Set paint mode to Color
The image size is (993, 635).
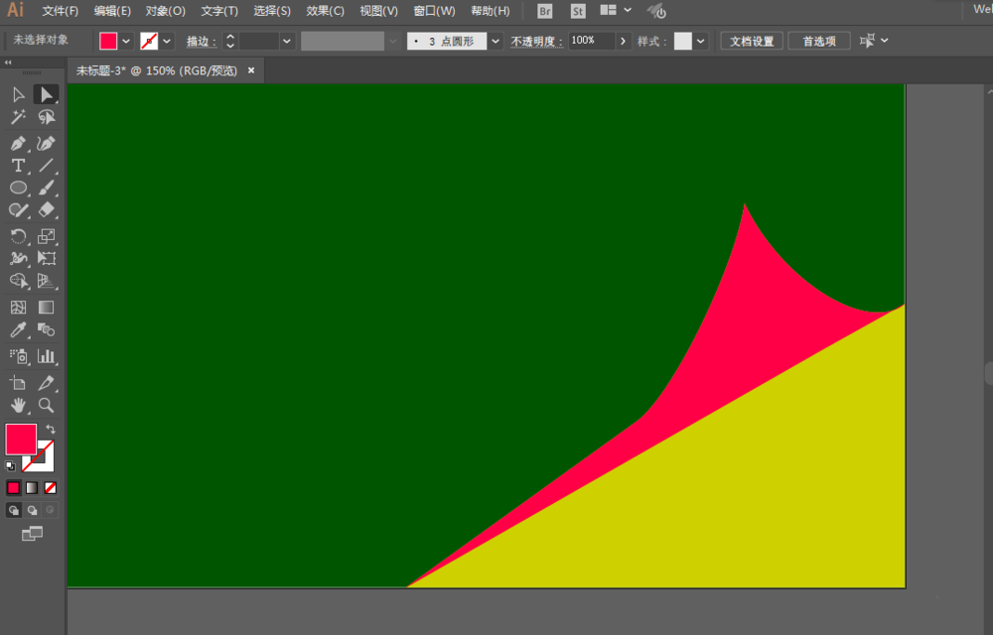tap(13, 487)
